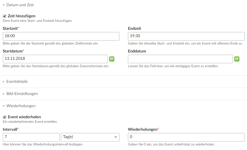This screenshot has width=247, height=150.
Task: Focus the Startdatum field showing 13.11.2018
Action: pos(55,59)
